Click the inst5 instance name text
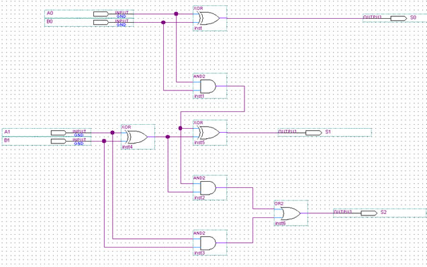 click(x=199, y=142)
